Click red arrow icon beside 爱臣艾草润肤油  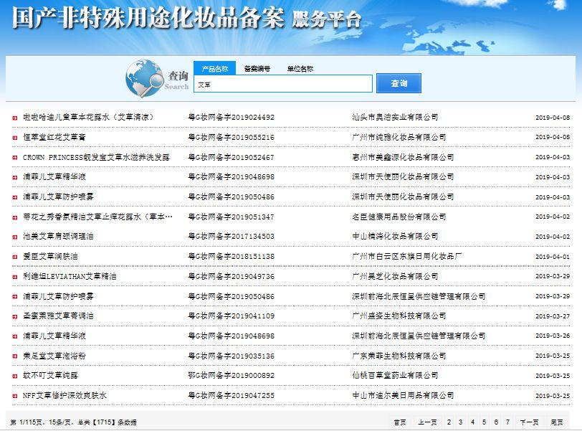pos(14,257)
